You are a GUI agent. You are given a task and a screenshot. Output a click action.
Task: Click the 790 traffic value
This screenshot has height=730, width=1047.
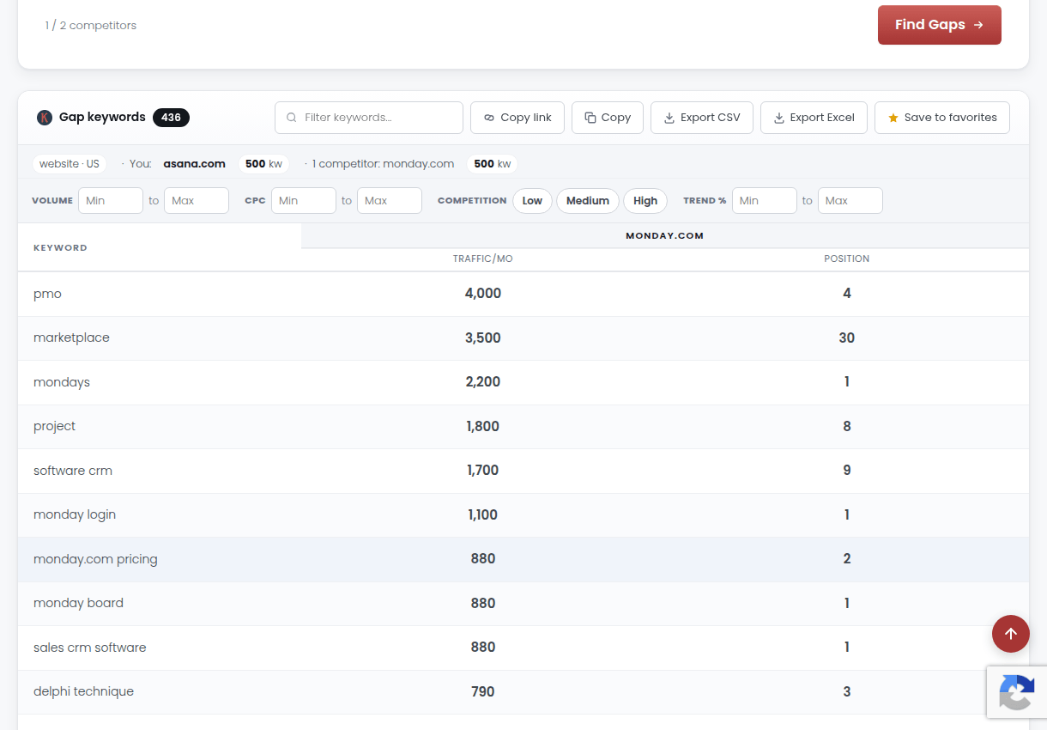(483, 691)
